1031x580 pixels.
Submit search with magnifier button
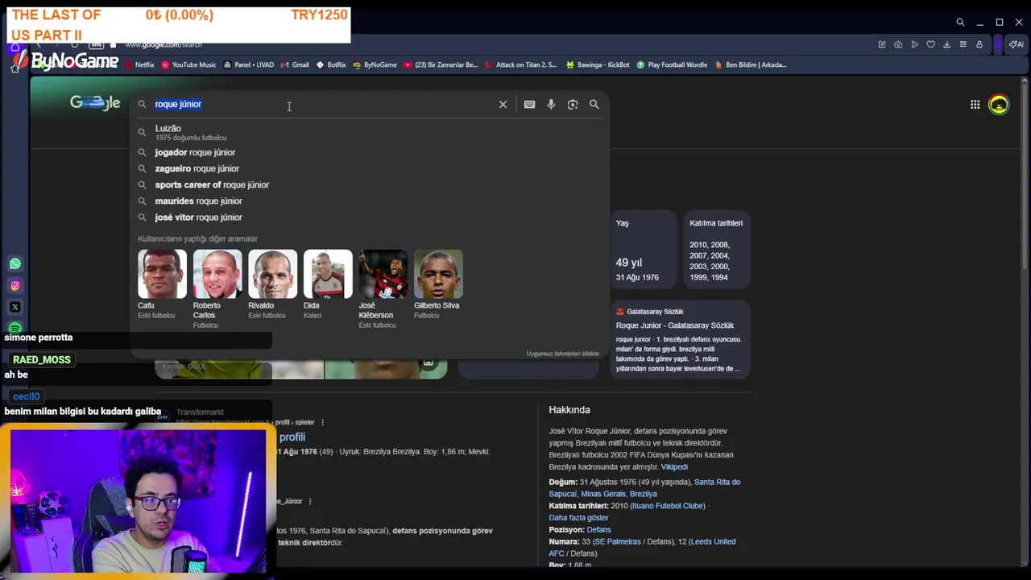594,104
